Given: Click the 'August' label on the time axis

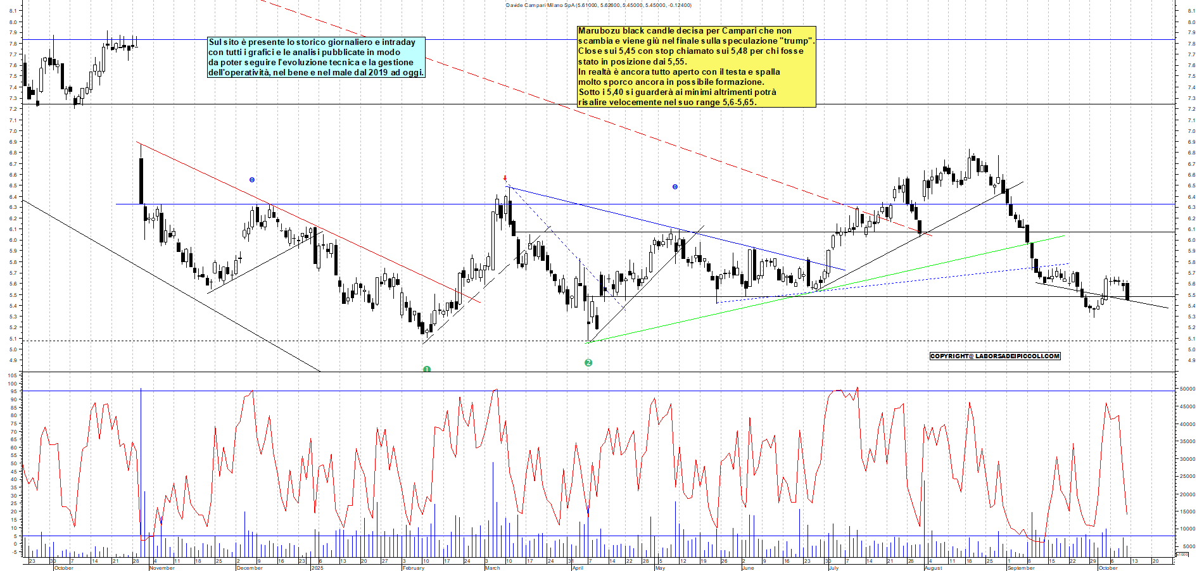Looking at the screenshot, I should pyautogui.click(x=933, y=568).
